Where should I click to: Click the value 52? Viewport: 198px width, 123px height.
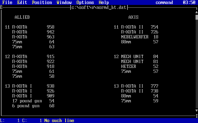coord(156,66)
